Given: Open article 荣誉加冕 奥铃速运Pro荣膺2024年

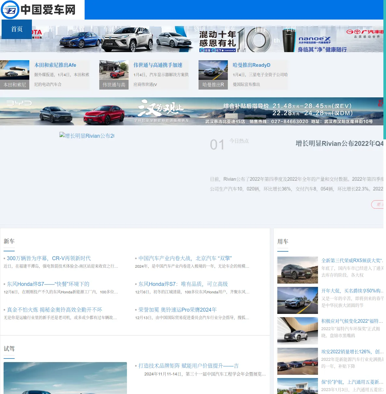Looking at the screenshot, I should click(178, 310).
